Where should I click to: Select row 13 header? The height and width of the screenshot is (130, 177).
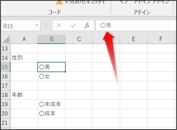(x=5, y=48)
